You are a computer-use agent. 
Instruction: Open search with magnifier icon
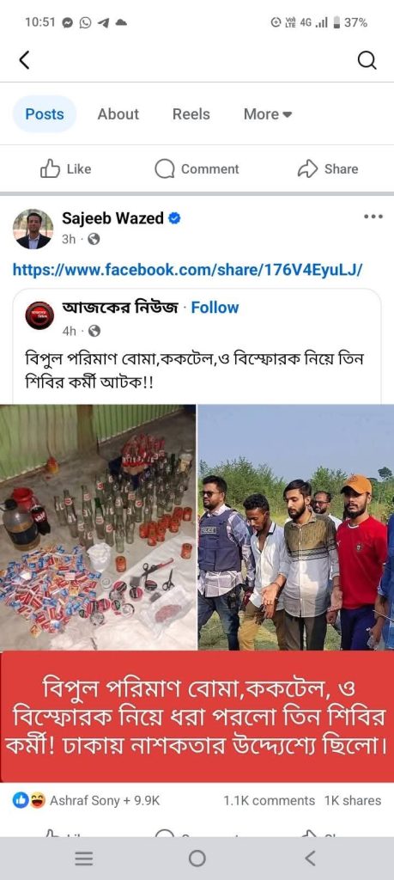pos(367,60)
